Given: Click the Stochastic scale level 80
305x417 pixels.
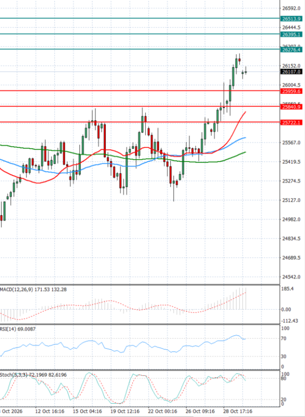Looking at the screenshot, I should (x=284, y=378).
